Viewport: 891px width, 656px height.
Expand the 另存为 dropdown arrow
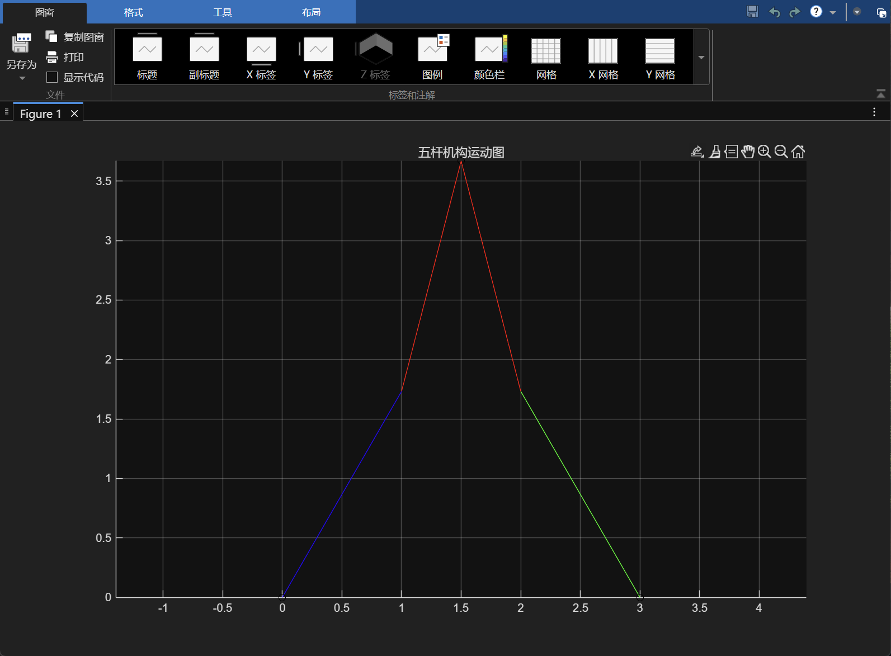pyautogui.click(x=22, y=78)
